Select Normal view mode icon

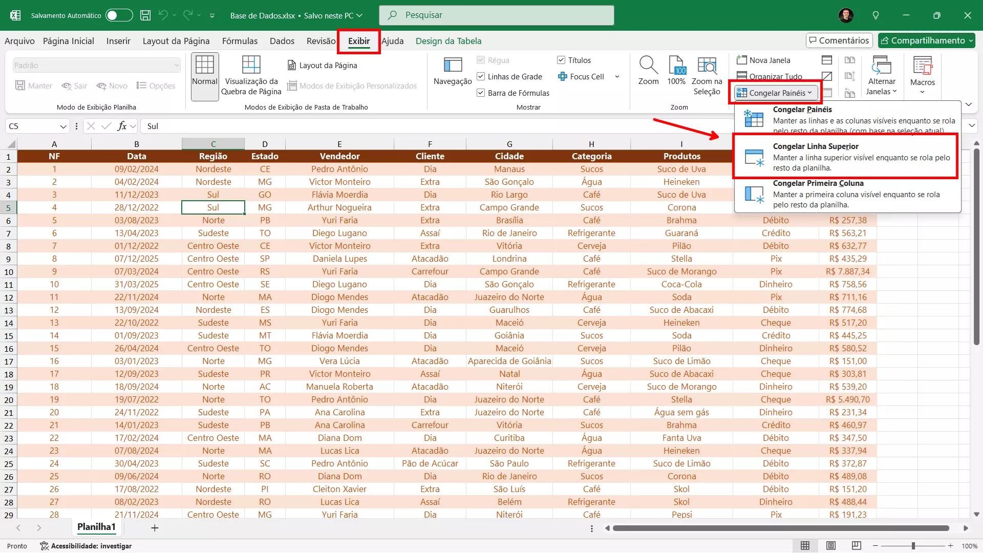click(205, 66)
